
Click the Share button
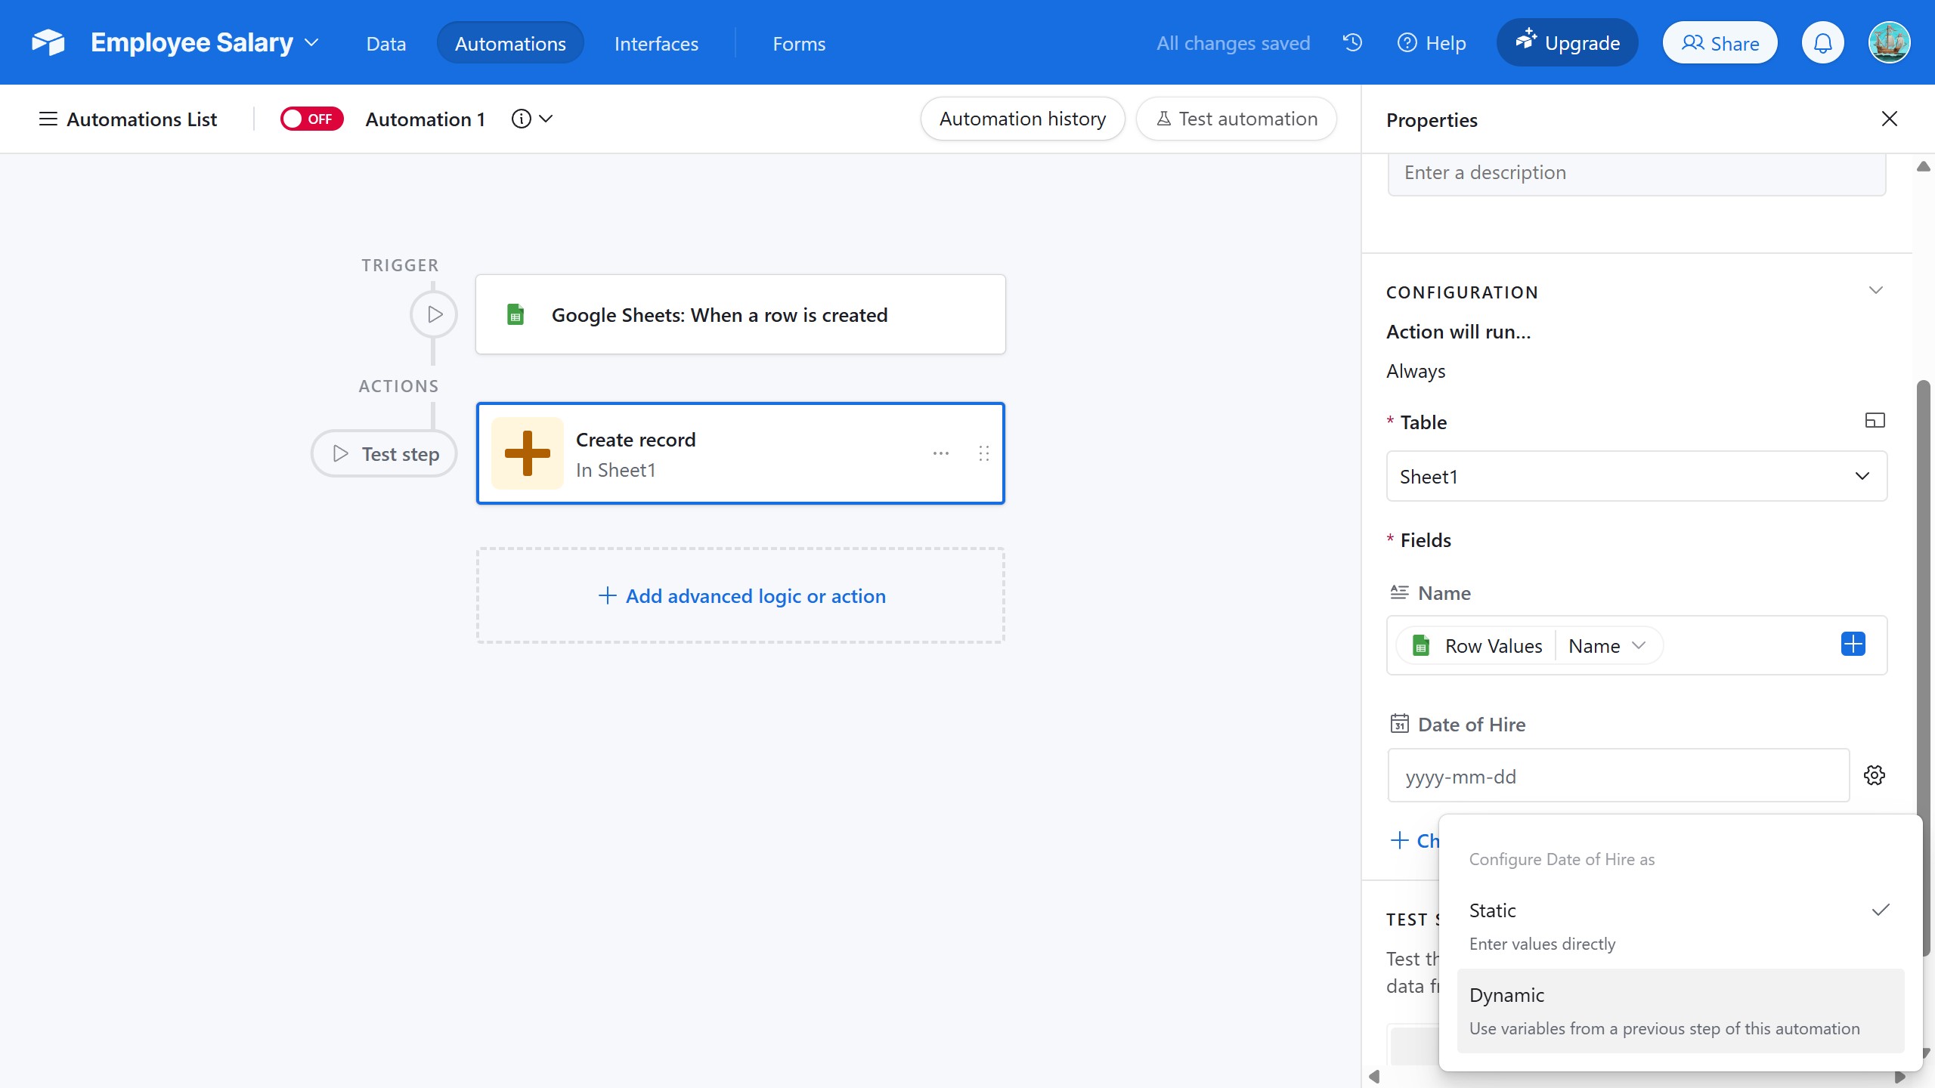[x=1720, y=43]
